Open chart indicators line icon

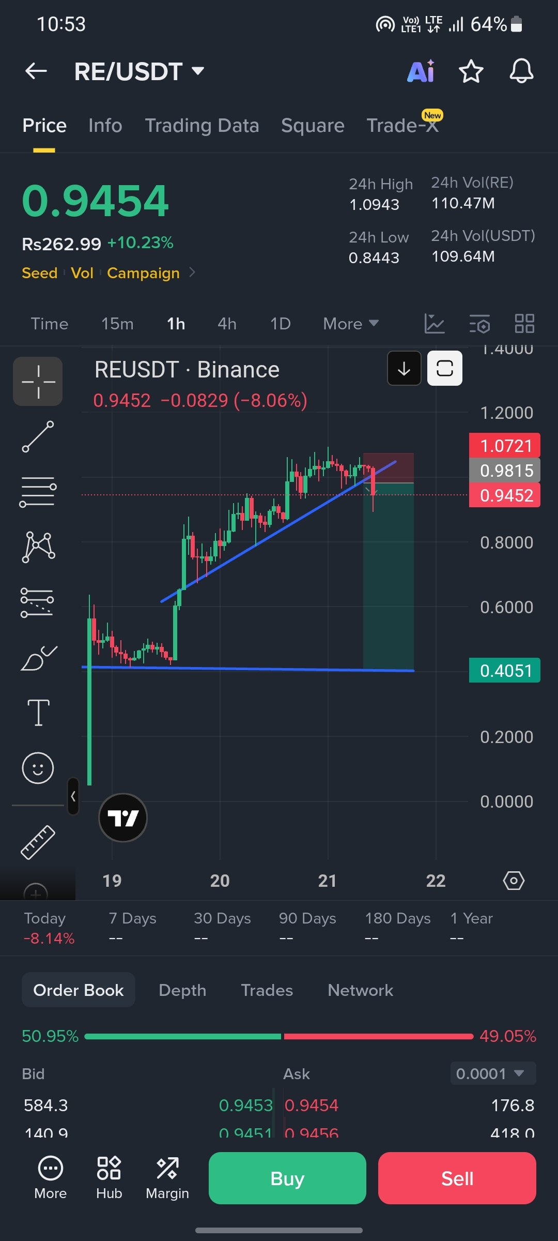(x=435, y=324)
